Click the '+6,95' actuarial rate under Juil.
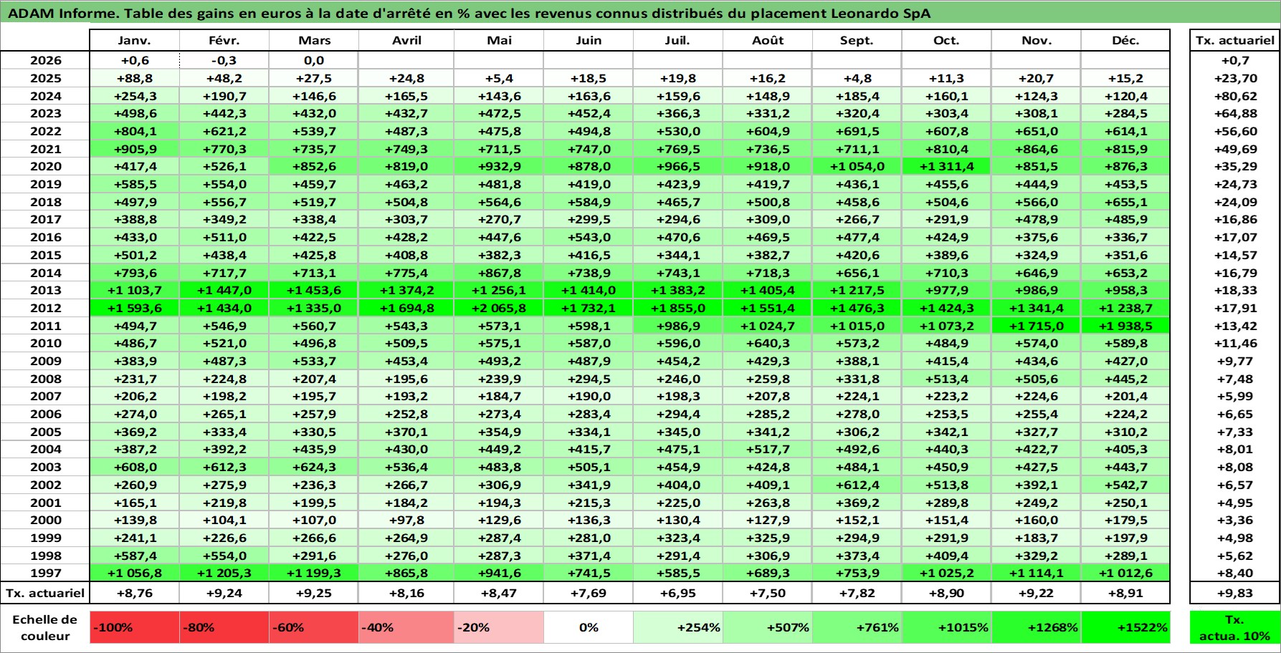The width and height of the screenshot is (1281, 653). pyautogui.click(x=677, y=593)
